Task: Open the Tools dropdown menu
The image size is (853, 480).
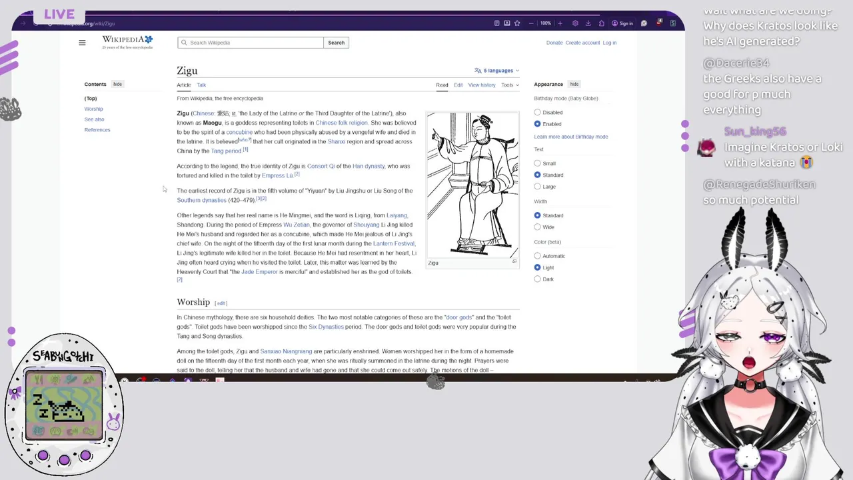Action: [x=510, y=85]
